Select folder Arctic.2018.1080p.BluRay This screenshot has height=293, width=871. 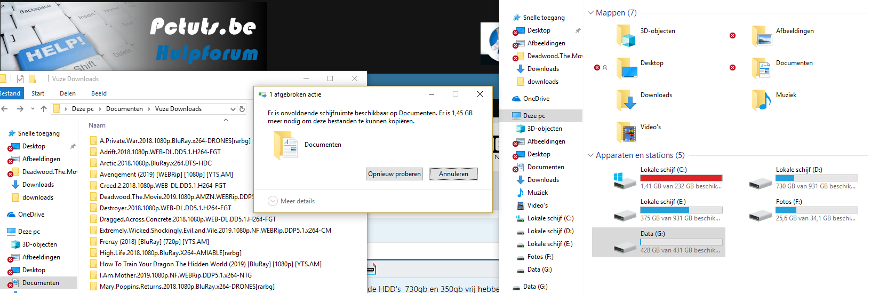[x=151, y=163]
